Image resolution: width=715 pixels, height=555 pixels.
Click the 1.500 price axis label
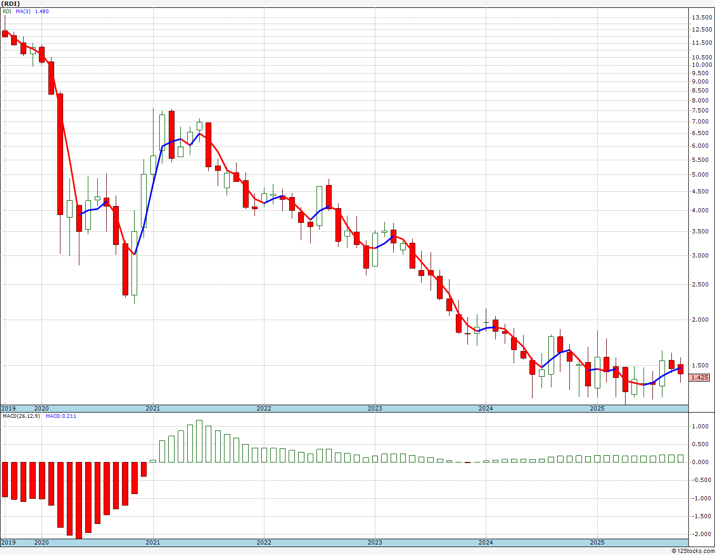click(x=702, y=365)
